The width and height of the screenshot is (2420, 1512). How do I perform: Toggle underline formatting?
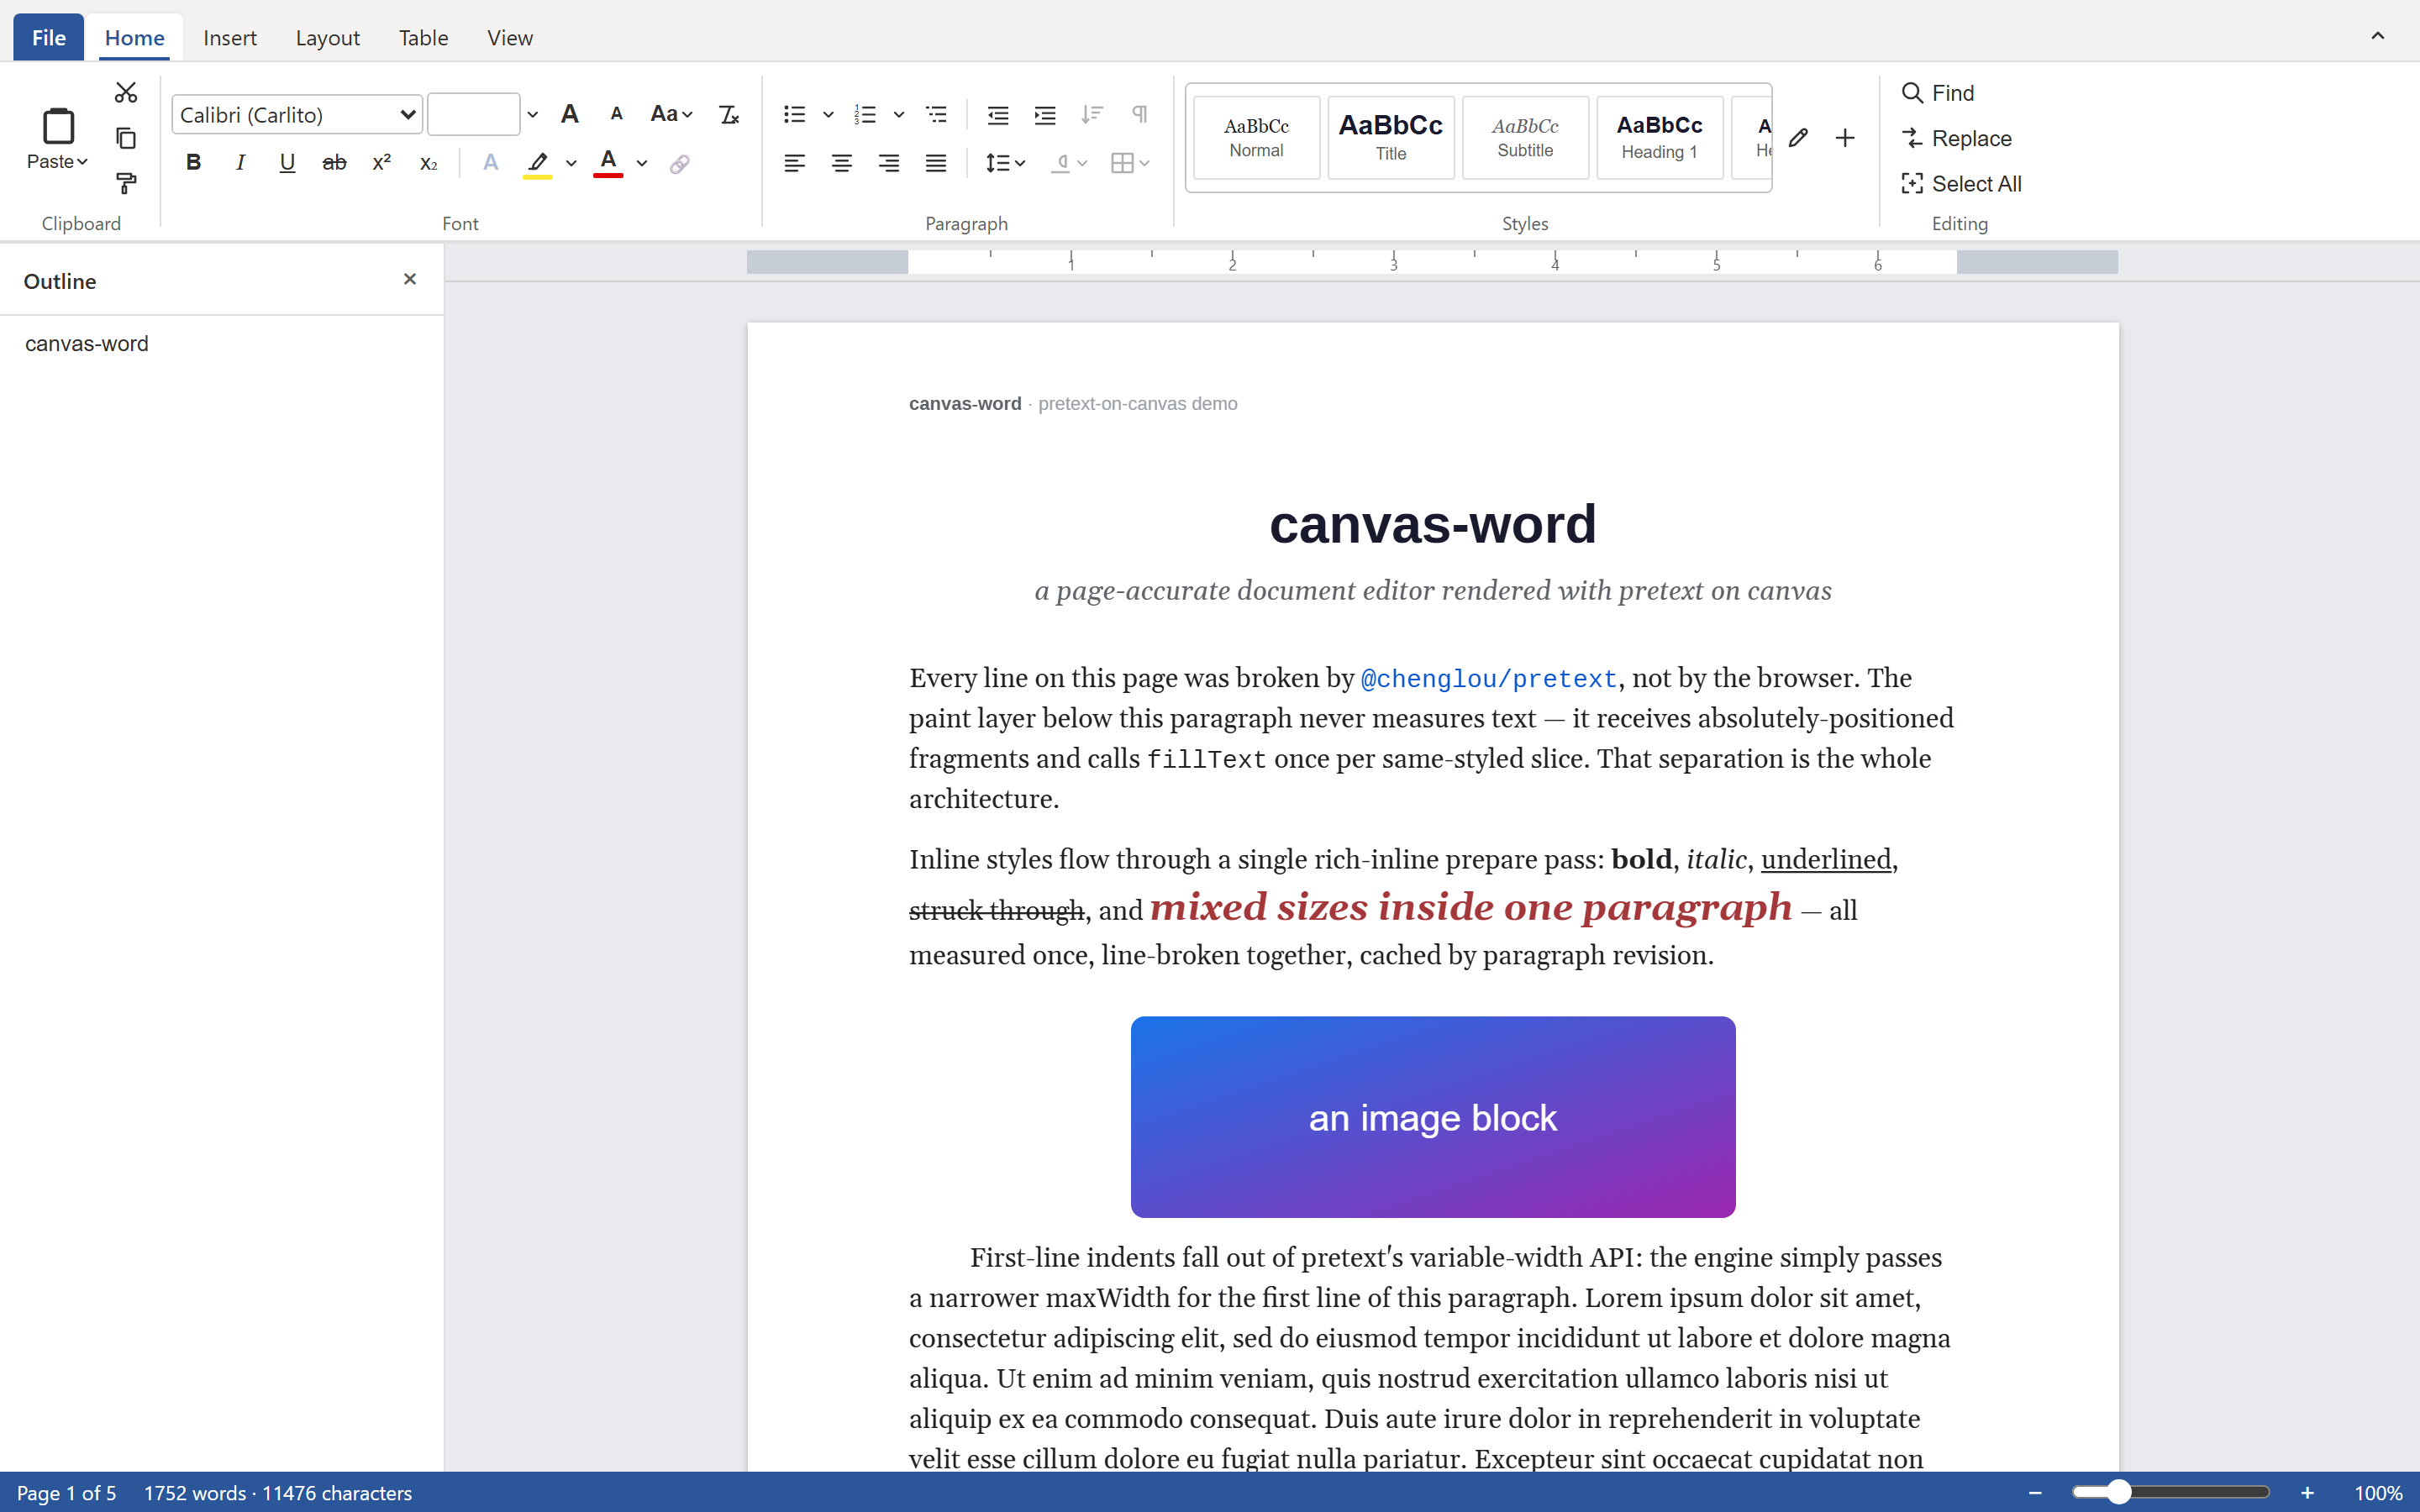point(287,162)
